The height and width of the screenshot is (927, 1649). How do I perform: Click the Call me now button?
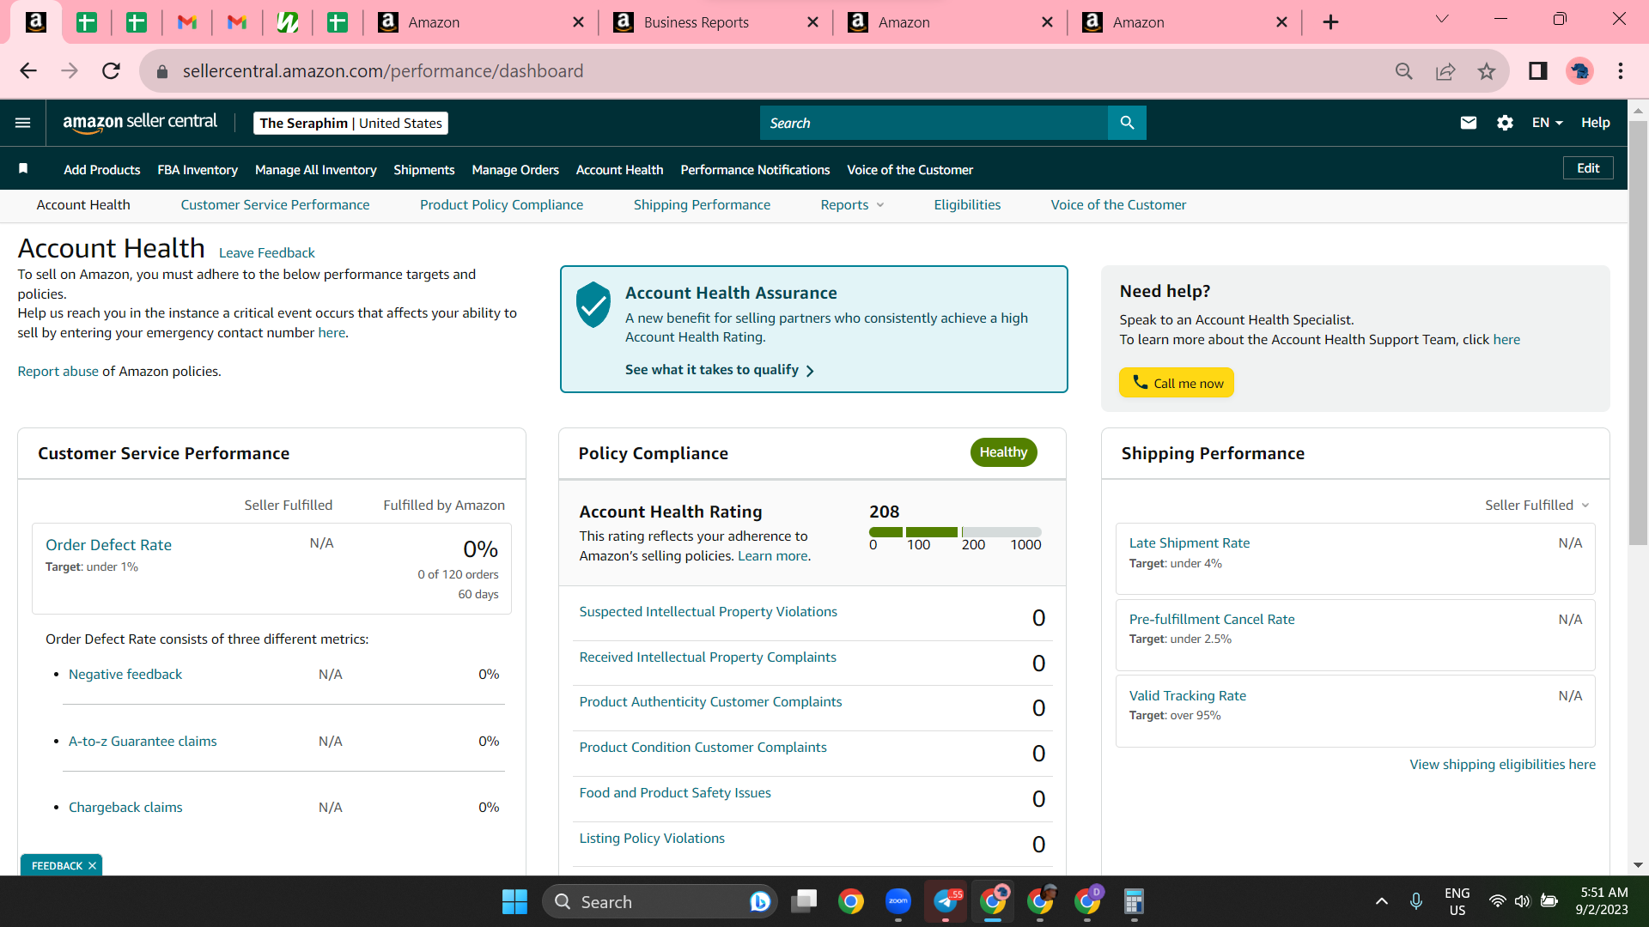(1177, 383)
